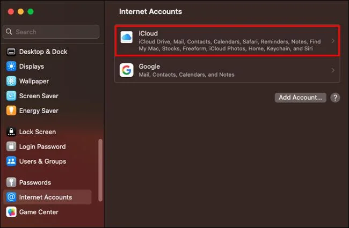Viewport: 349px width, 228px height.
Task: Open the Google account title
Action: tap(149, 67)
